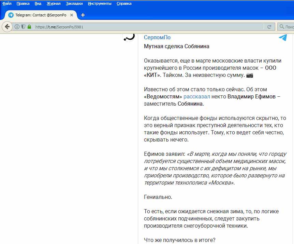
Task: Click the word Гениально.
Action: tap(158, 197)
